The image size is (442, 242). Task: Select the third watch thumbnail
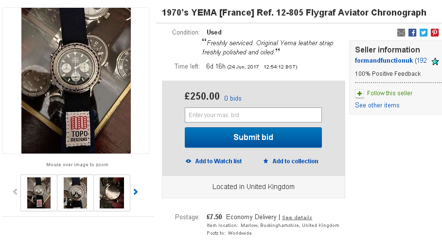pos(112,192)
